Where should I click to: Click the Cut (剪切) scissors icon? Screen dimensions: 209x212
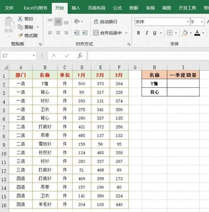point(20,19)
